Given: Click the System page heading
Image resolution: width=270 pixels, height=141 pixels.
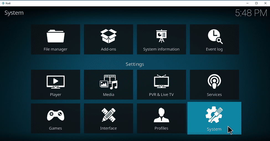Looking at the screenshot, I should (x=14, y=13).
